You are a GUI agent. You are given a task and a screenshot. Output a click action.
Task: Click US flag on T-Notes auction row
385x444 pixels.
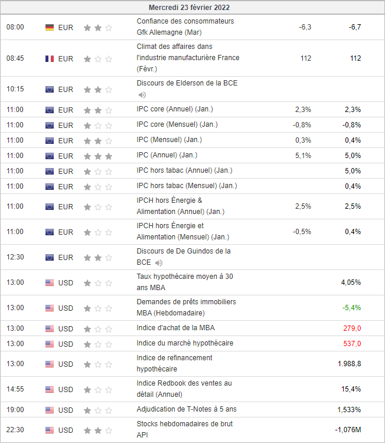click(50, 410)
